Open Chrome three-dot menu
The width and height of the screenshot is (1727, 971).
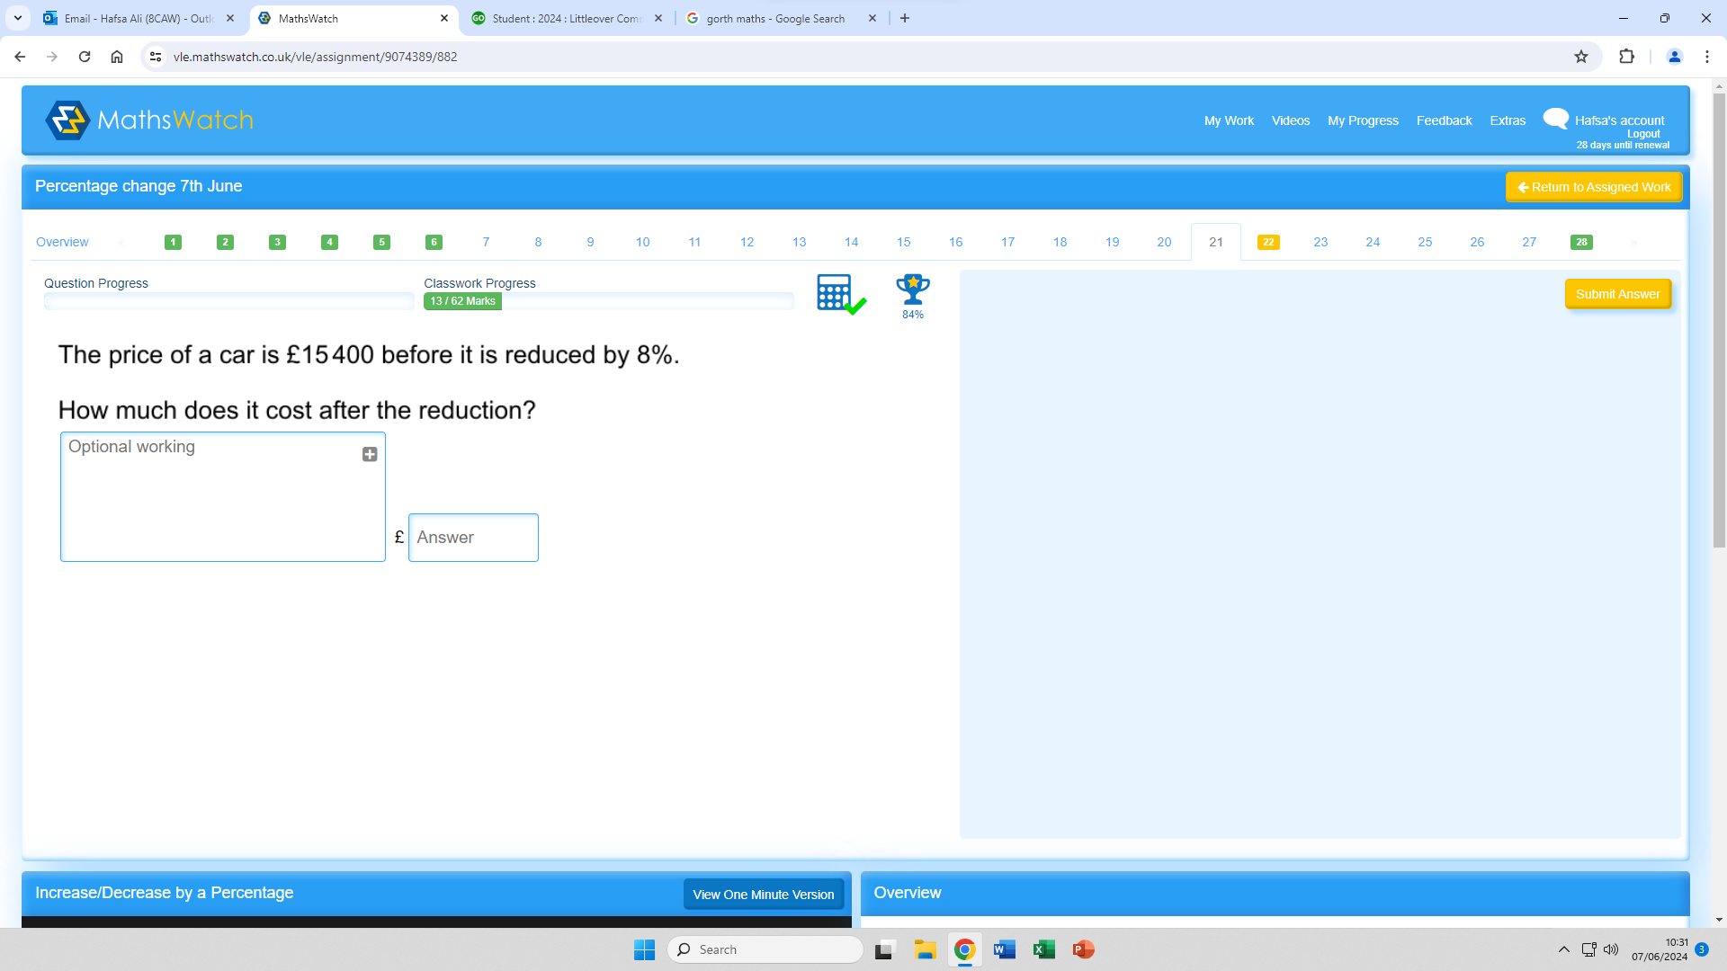coord(1707,57)
